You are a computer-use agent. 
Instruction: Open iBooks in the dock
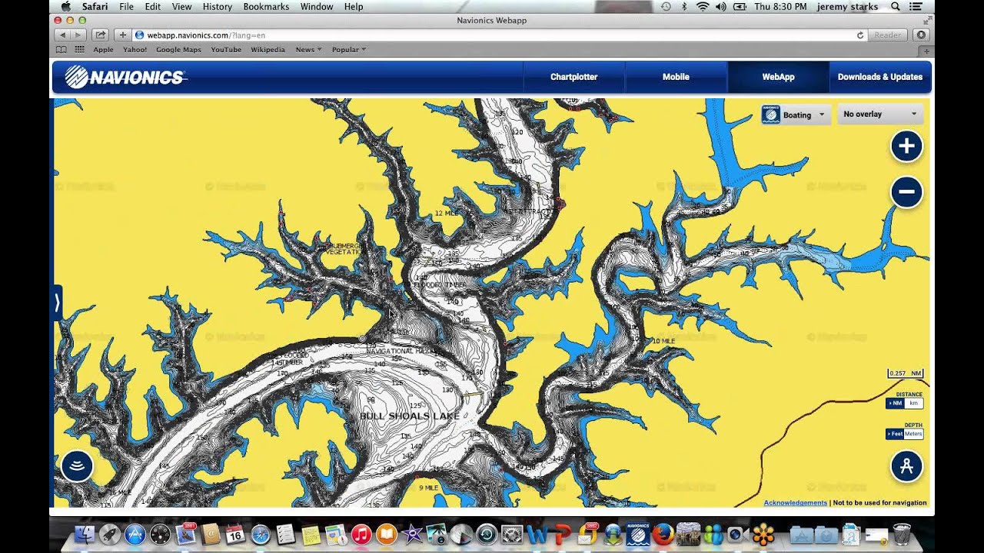pos(386,534)
